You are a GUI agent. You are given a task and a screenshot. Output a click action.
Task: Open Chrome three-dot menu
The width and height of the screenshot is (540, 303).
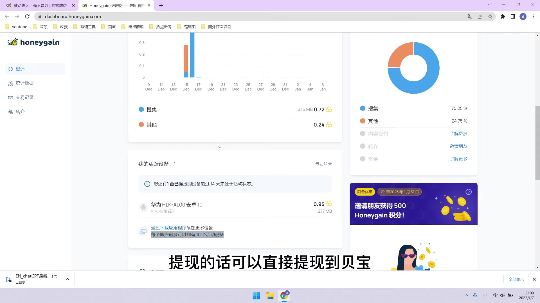[x=533, y=17]
